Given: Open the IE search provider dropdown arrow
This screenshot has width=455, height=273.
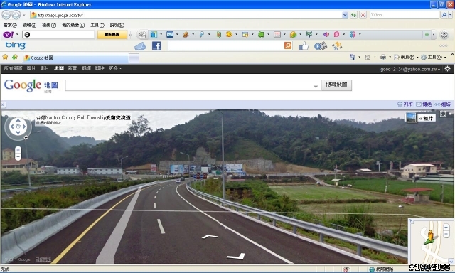Looking at the screenshot, I should point(450,15).
